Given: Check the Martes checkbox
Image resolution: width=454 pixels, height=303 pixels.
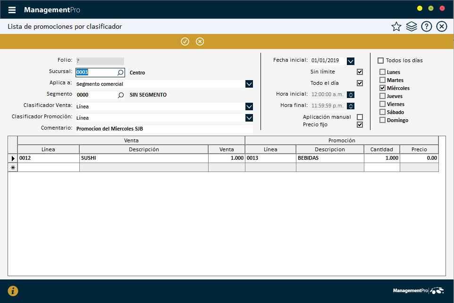Looking at the screenshot, I should click(382, 80).
